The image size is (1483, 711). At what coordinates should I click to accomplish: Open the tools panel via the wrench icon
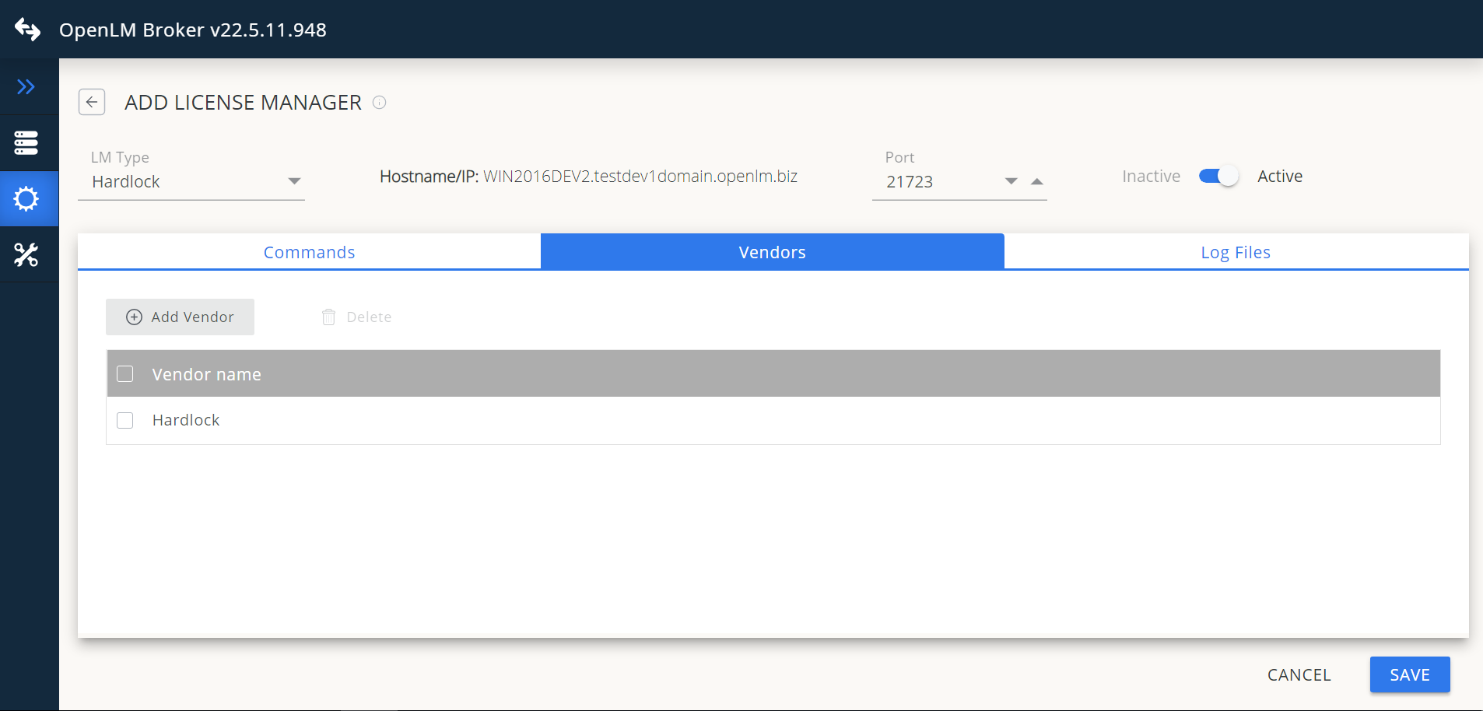[x=27, y=254]
